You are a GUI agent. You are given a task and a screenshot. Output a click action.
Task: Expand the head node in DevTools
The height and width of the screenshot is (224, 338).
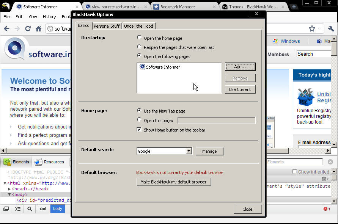point(9,189)
